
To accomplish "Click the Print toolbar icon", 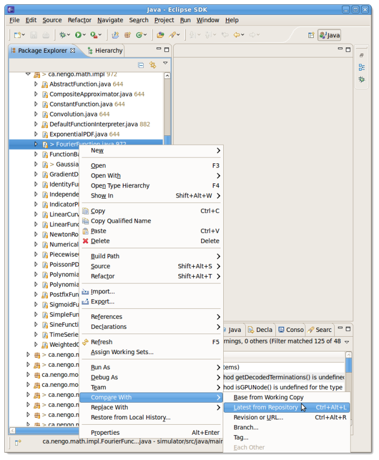I will (46, 35).
